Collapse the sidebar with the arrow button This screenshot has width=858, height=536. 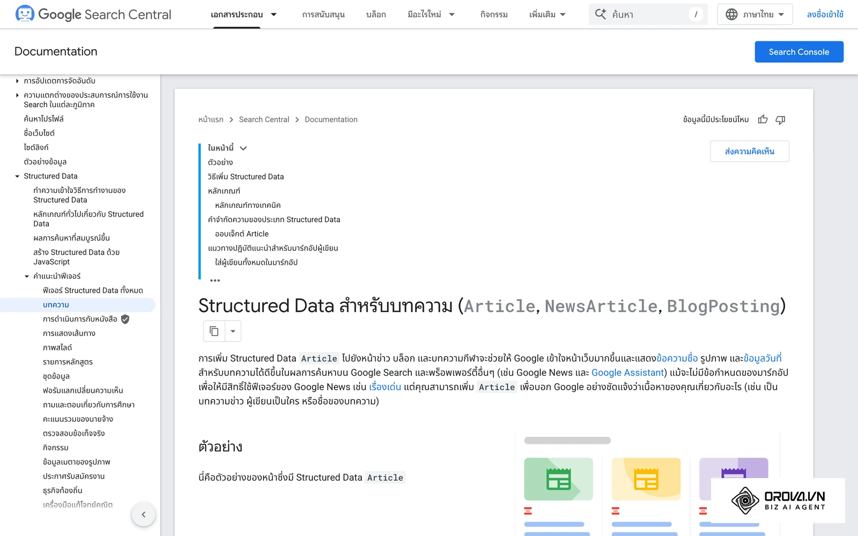143,515
